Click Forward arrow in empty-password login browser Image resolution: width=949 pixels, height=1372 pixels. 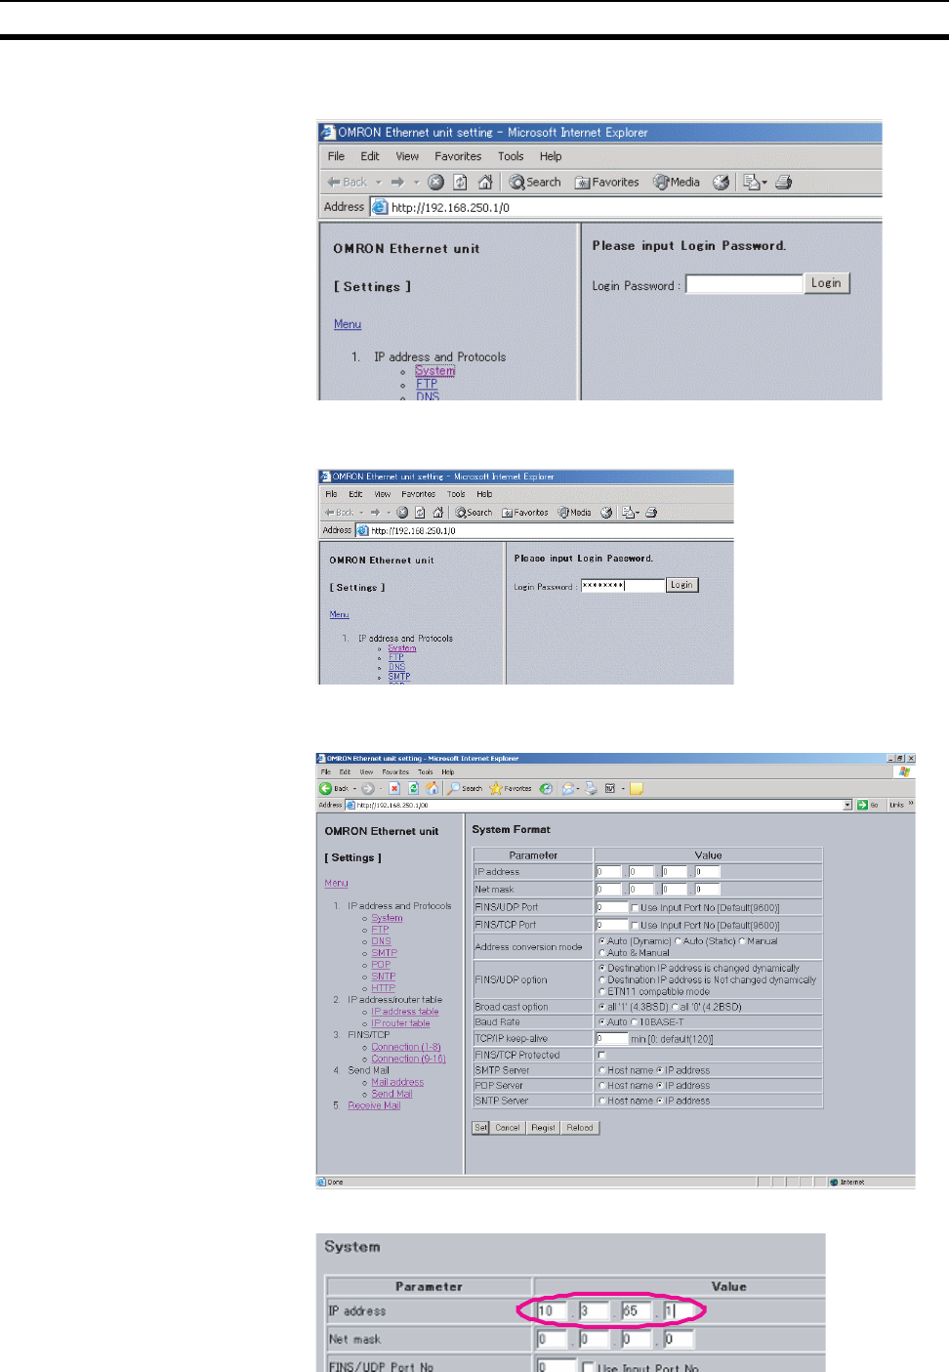(x=397, y=182)
